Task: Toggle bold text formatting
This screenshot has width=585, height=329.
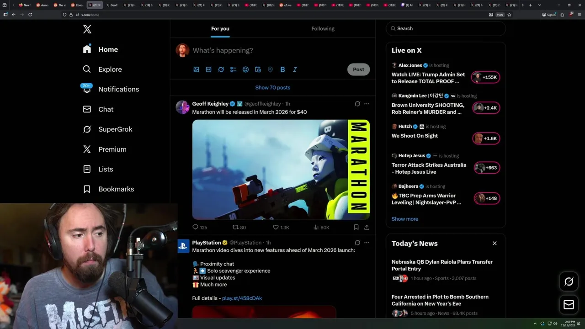Action: click(282, 69)
